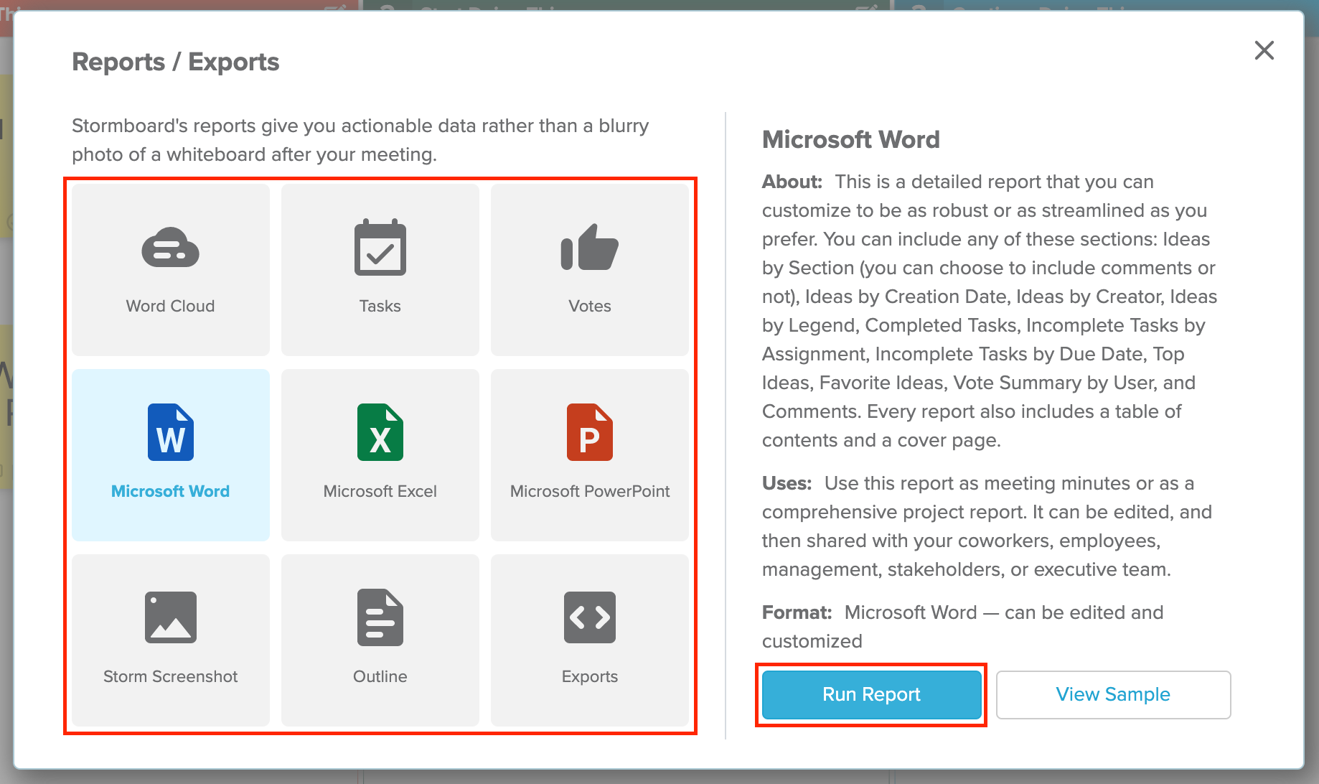Click the Microsoft Word details heading
The image size is (1319, 784).
click(x=851, y=139)
